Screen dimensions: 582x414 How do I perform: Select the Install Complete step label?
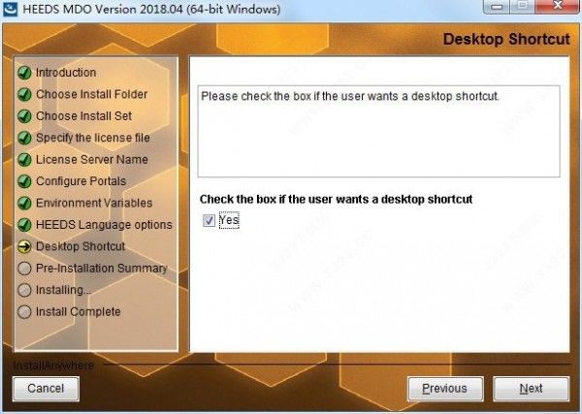[x=78, y=311]
